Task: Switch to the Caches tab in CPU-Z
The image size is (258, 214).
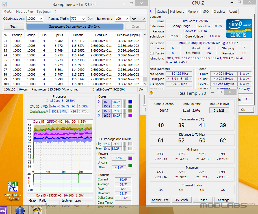Action: point(162,12)
